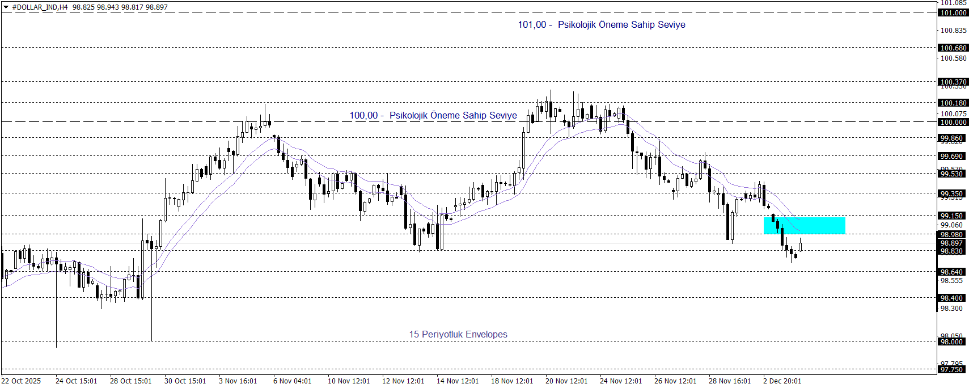
Task: Click the 97.750 price tag at bottom
Action: 951,369
